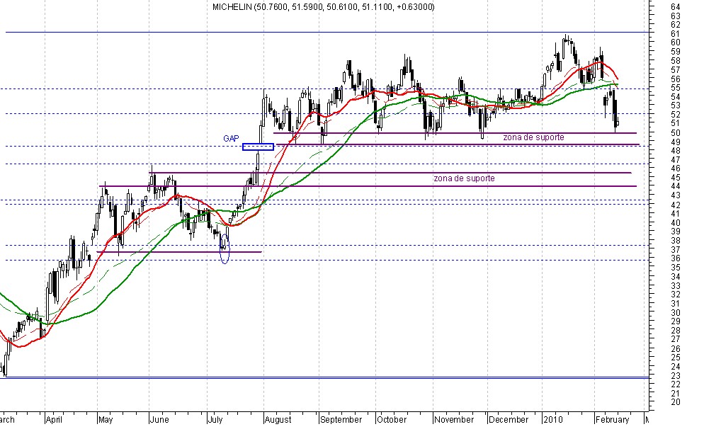Click the April label on time axis
The image size is (704, 434).
[54, 420]
